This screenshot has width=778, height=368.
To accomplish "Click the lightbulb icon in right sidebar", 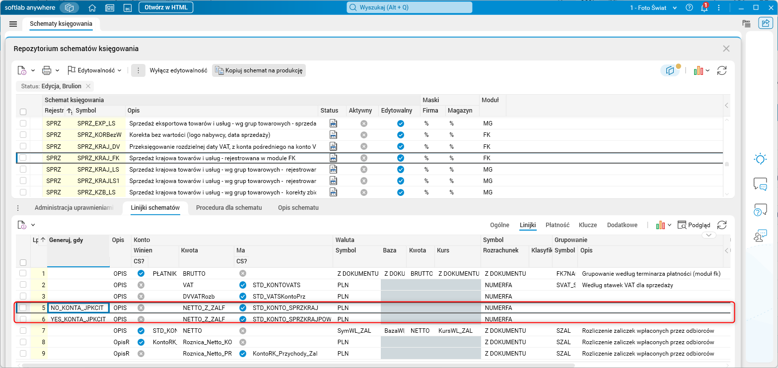I will [760, 159].
